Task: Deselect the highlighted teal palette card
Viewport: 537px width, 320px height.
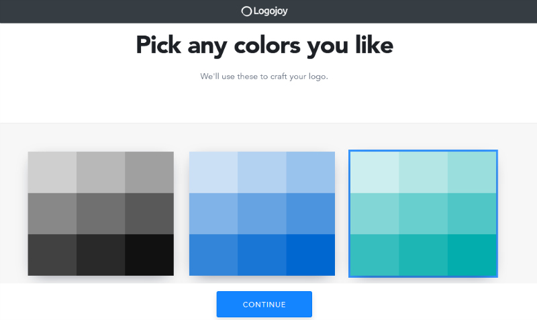Action: point(423,213)
